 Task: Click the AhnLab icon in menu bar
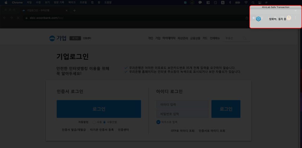(185, 2)
